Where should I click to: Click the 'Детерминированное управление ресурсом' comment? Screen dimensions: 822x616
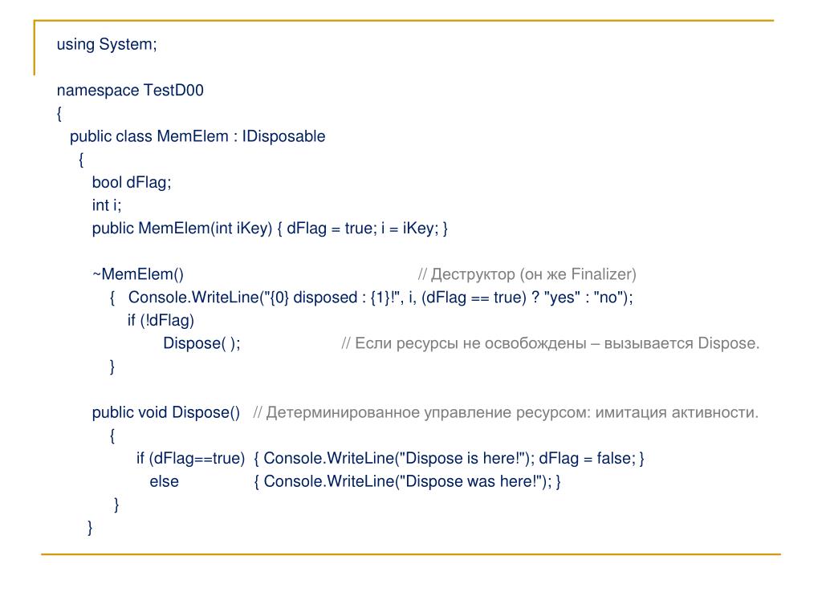pyautogui.click(x=506, y=413)
